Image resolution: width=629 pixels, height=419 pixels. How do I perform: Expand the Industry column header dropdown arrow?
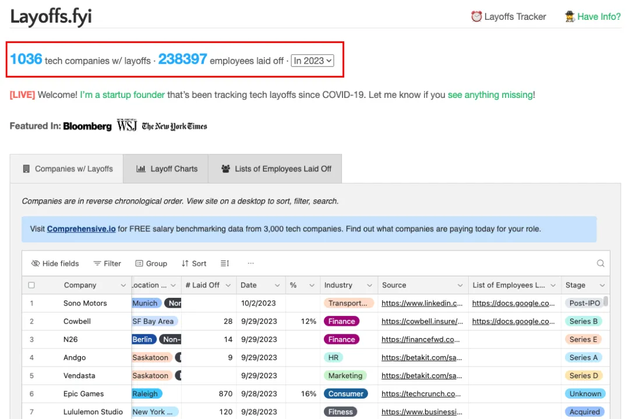pyautogui.click(x=369, y=286)
